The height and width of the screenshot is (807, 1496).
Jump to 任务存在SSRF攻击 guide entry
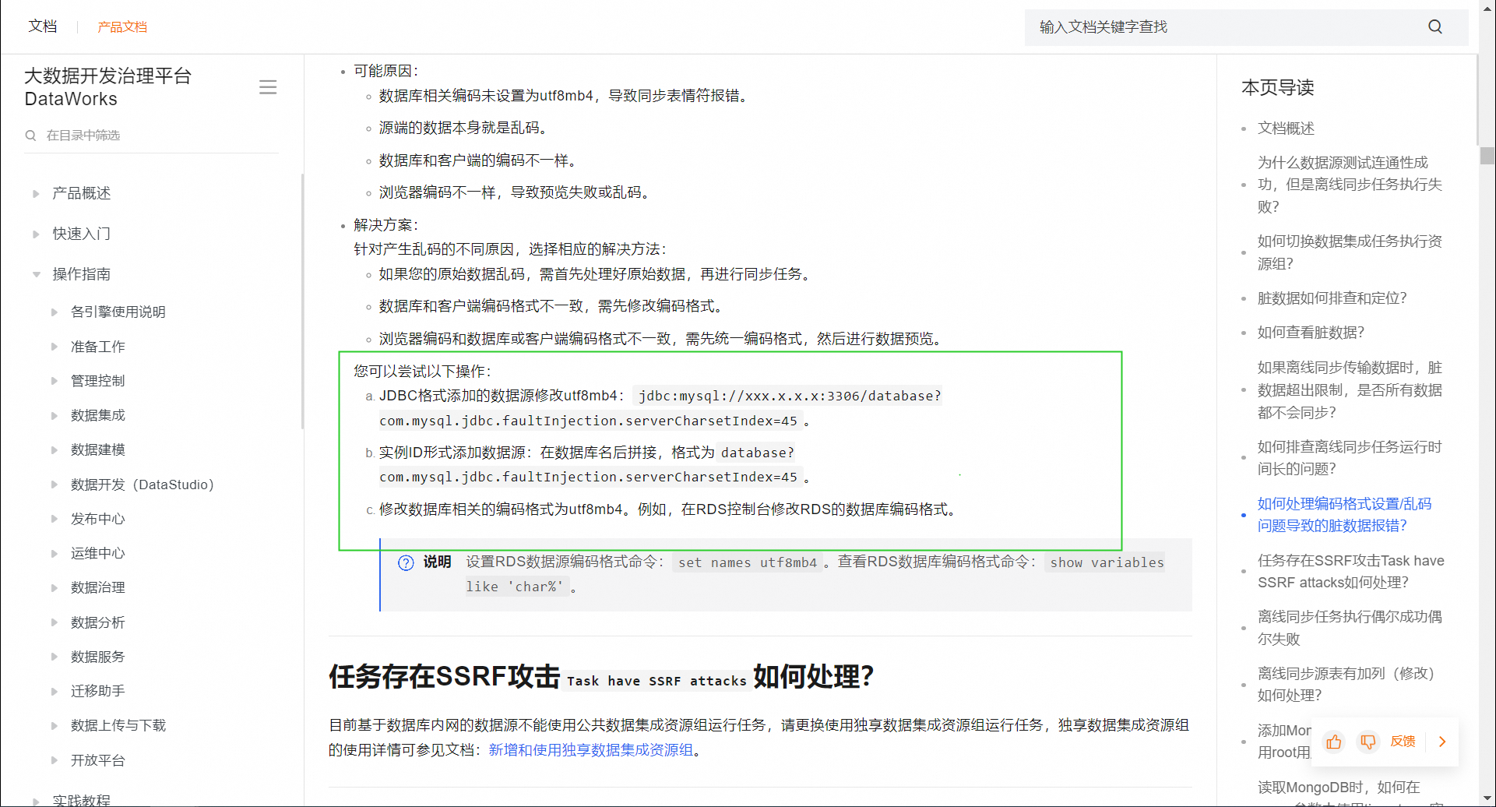[x=1350, y=571]
